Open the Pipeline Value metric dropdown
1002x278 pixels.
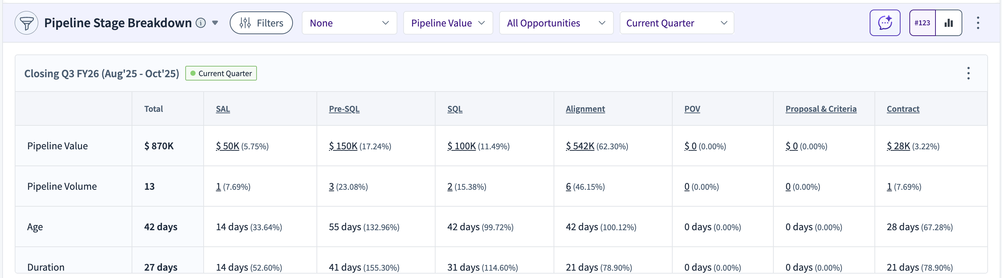point(448,23)
